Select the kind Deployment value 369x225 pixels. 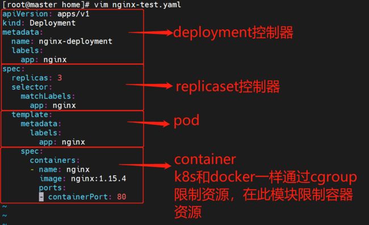52,23
